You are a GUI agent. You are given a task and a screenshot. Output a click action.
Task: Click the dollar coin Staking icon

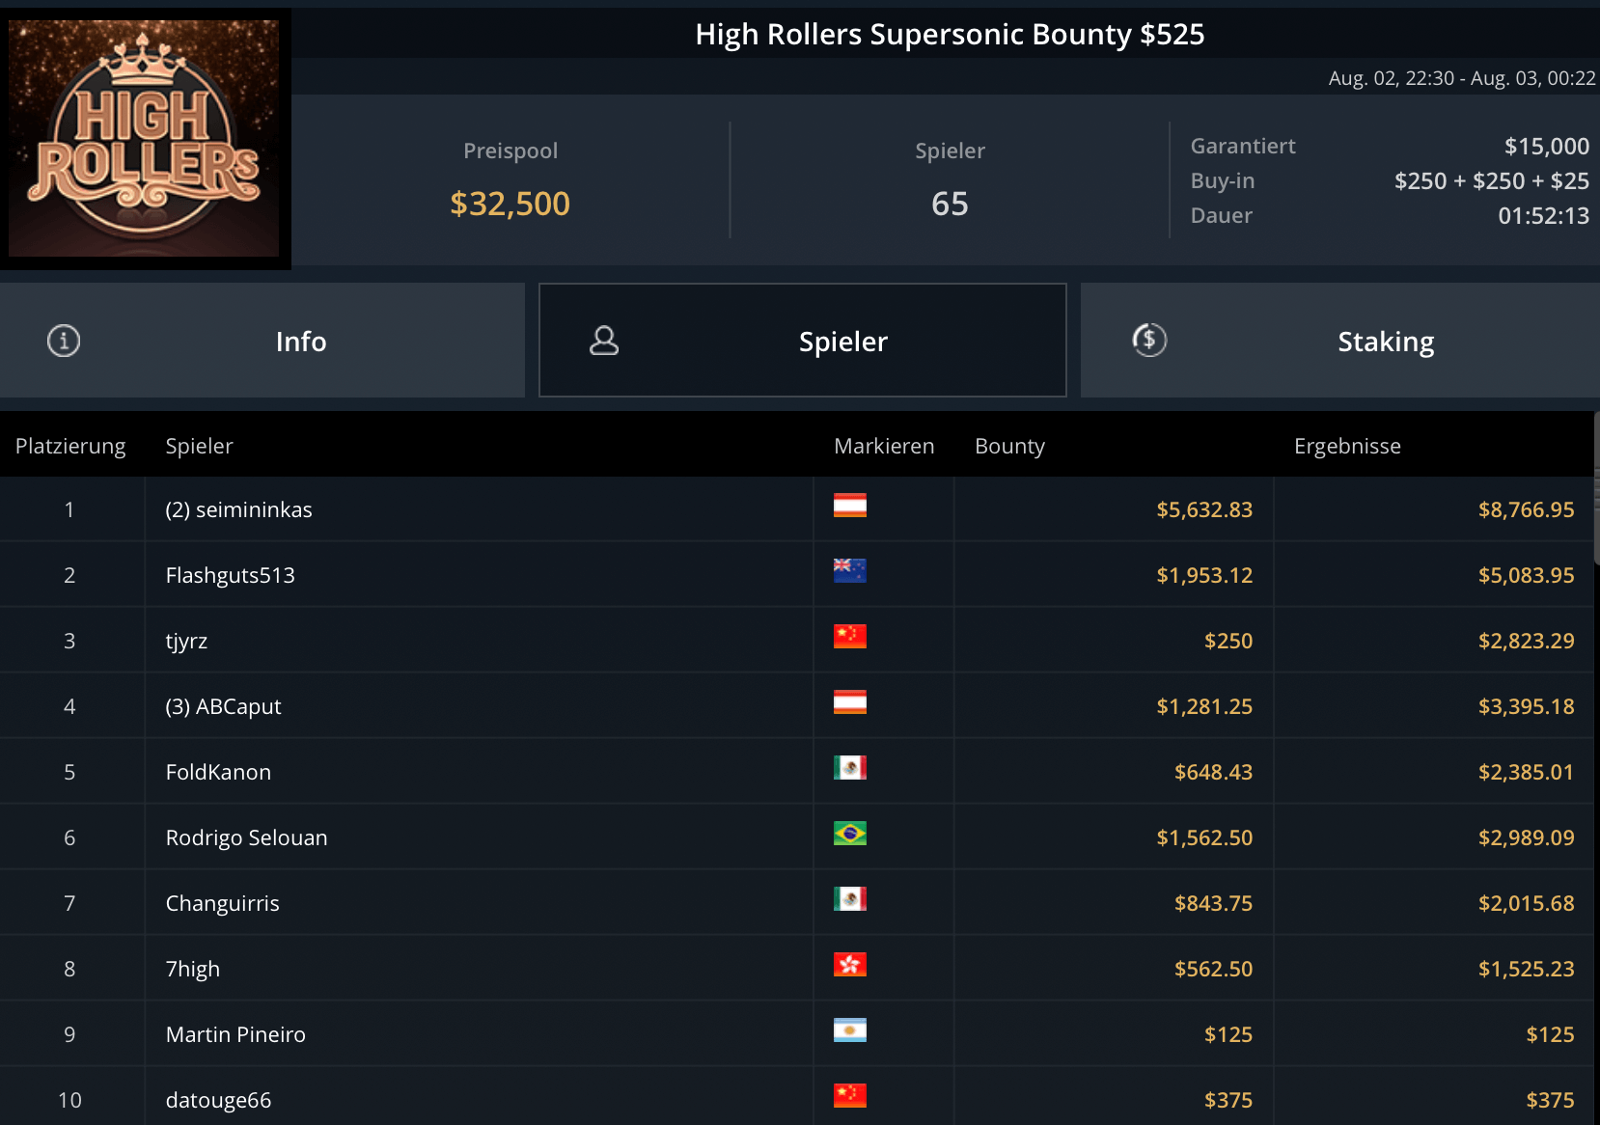pyautogui.click(x=1149, y=340)
